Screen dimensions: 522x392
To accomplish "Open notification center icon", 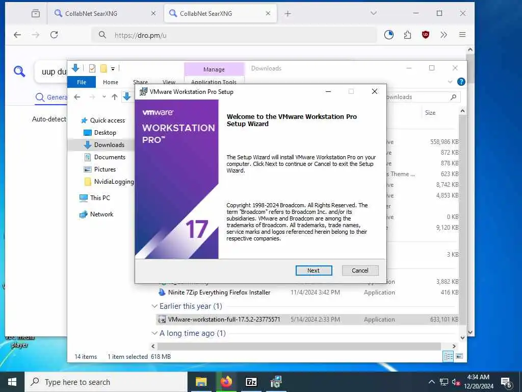I will click(x=506, y=382).
